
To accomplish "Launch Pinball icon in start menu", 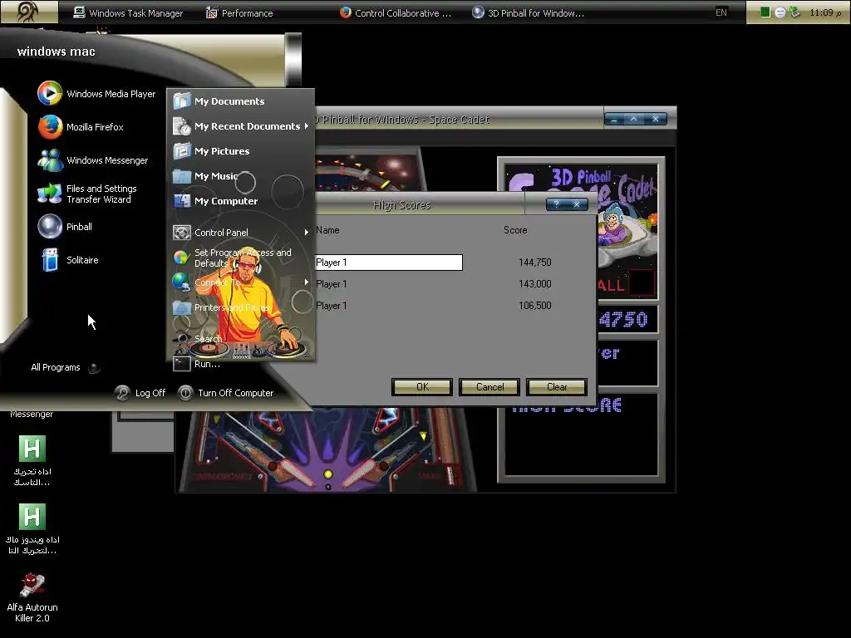I will click(x=50, y=227).
